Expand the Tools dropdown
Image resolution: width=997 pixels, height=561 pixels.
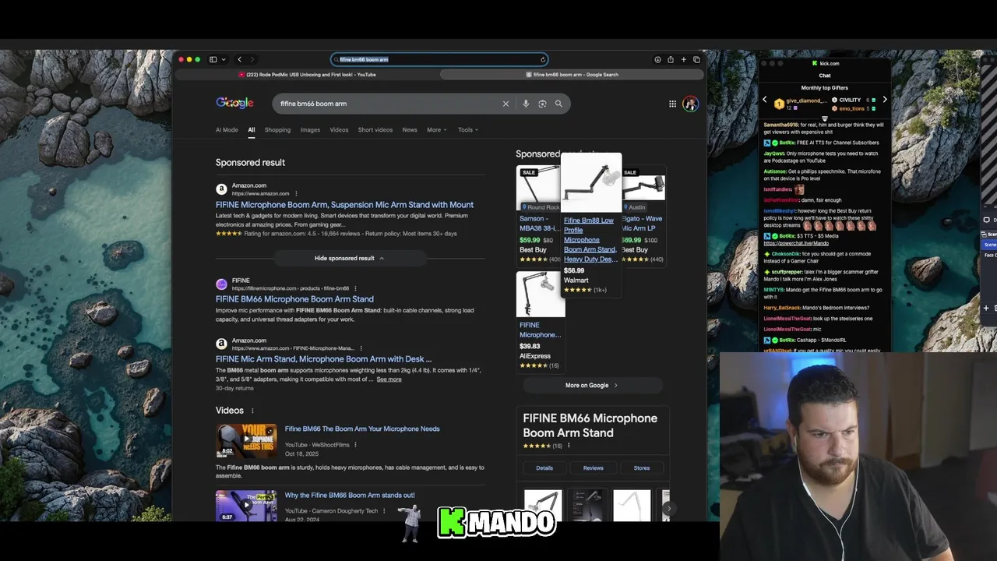click(x=468, y=130)
